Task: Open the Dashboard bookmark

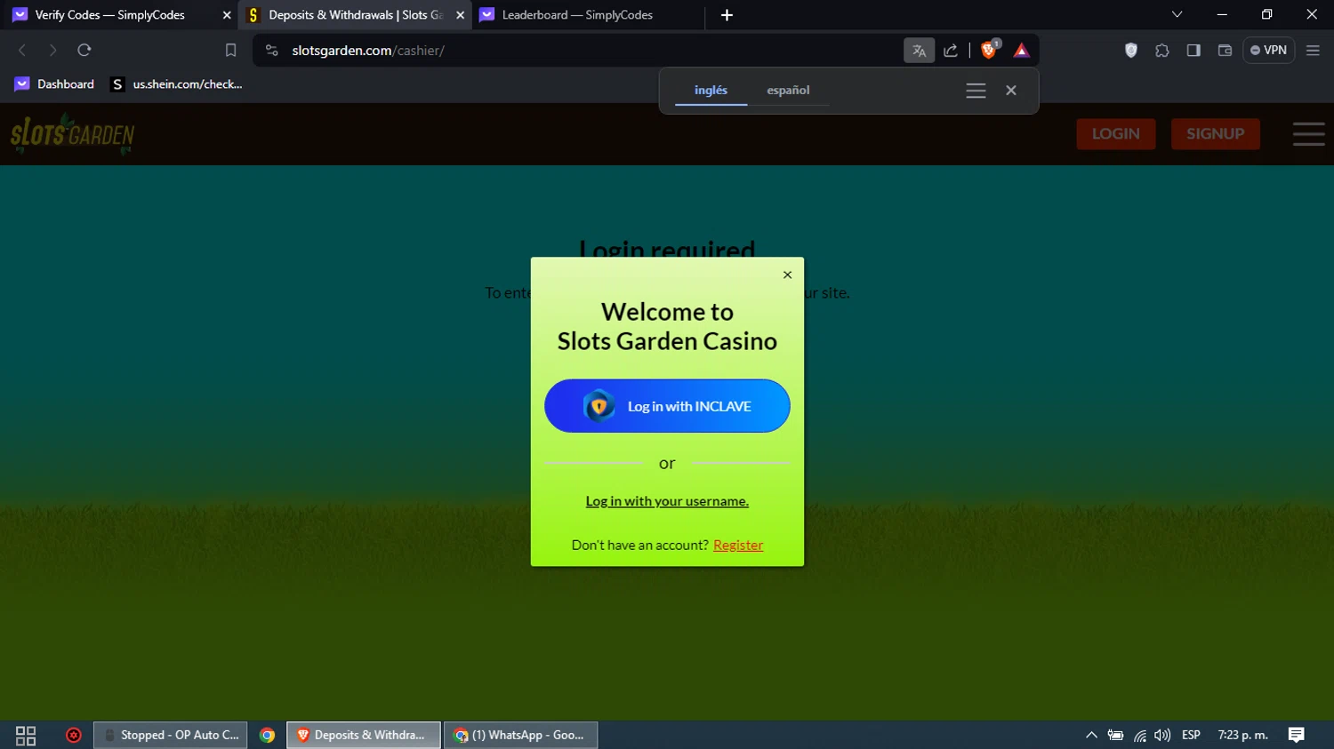Action: click(x=54, y=84)
